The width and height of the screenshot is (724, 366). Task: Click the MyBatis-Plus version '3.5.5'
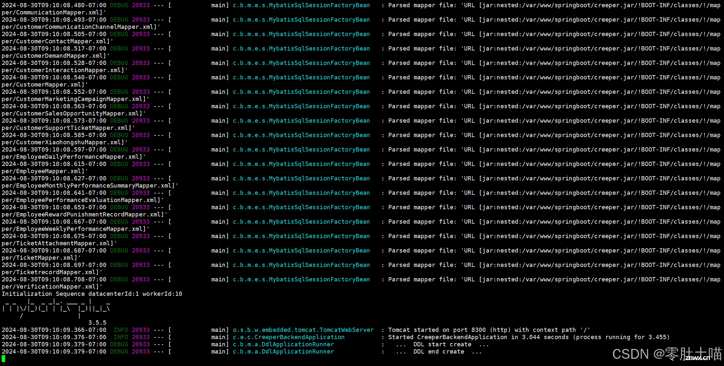point(97,323)
